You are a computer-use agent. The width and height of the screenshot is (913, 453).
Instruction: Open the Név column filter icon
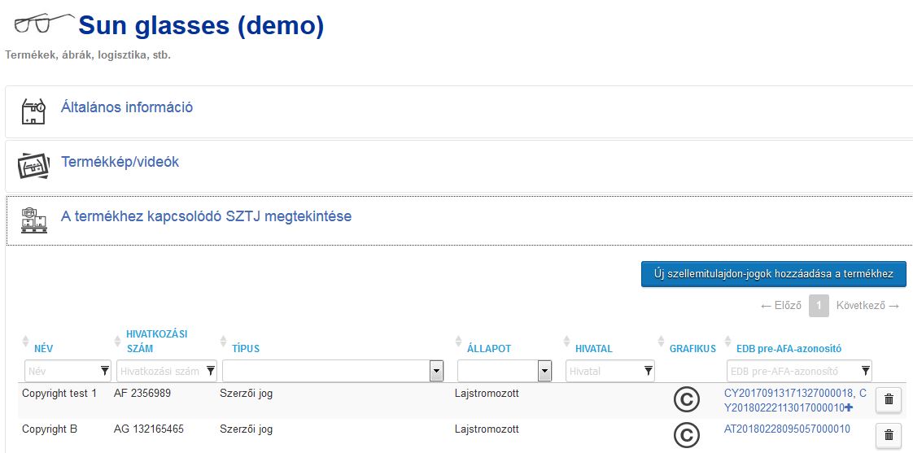click(x=105, y=370)
